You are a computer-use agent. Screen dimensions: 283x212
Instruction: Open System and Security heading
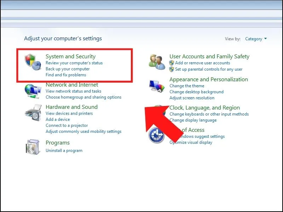click(70, 57)
